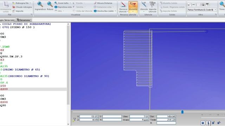Select Misura Distanza tool
Viewport: 225px width, 126px height.
coord(103,3)
